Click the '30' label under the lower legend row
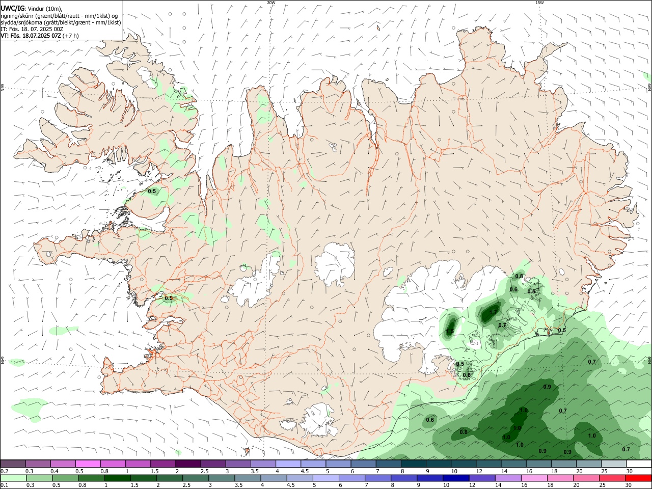Image resolution: width=652 pixels, height=489 pixels. point(628,485)
